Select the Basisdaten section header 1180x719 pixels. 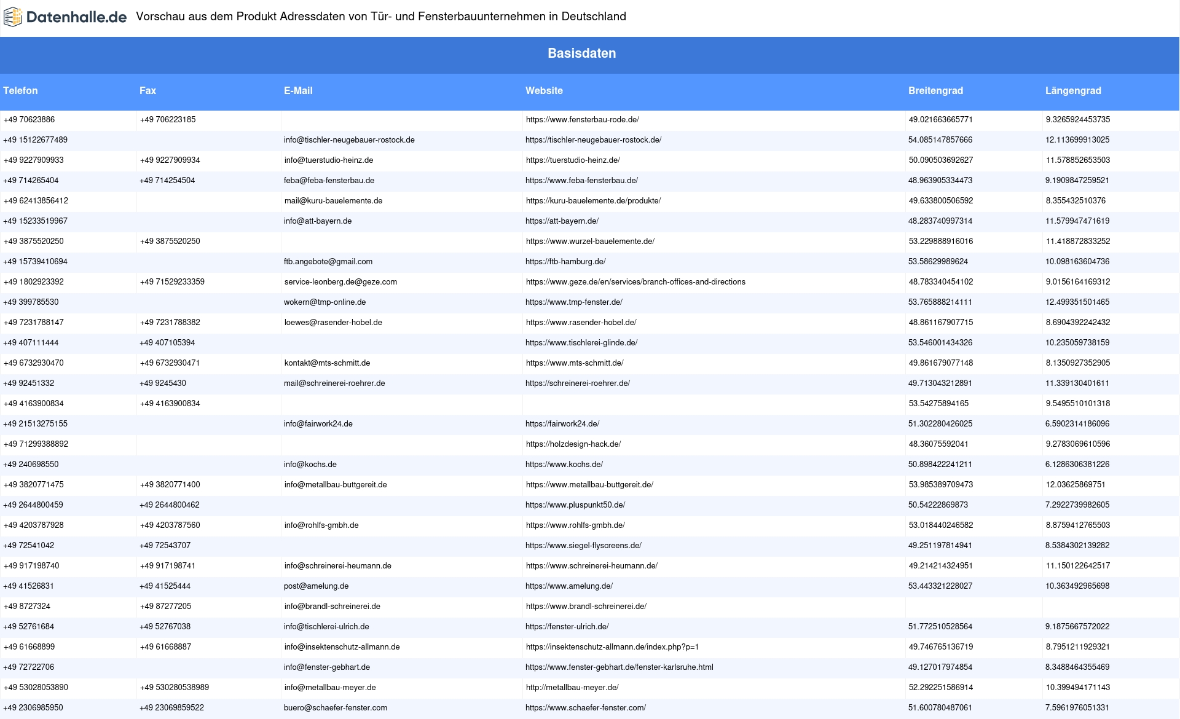click(x=581, y=53)
